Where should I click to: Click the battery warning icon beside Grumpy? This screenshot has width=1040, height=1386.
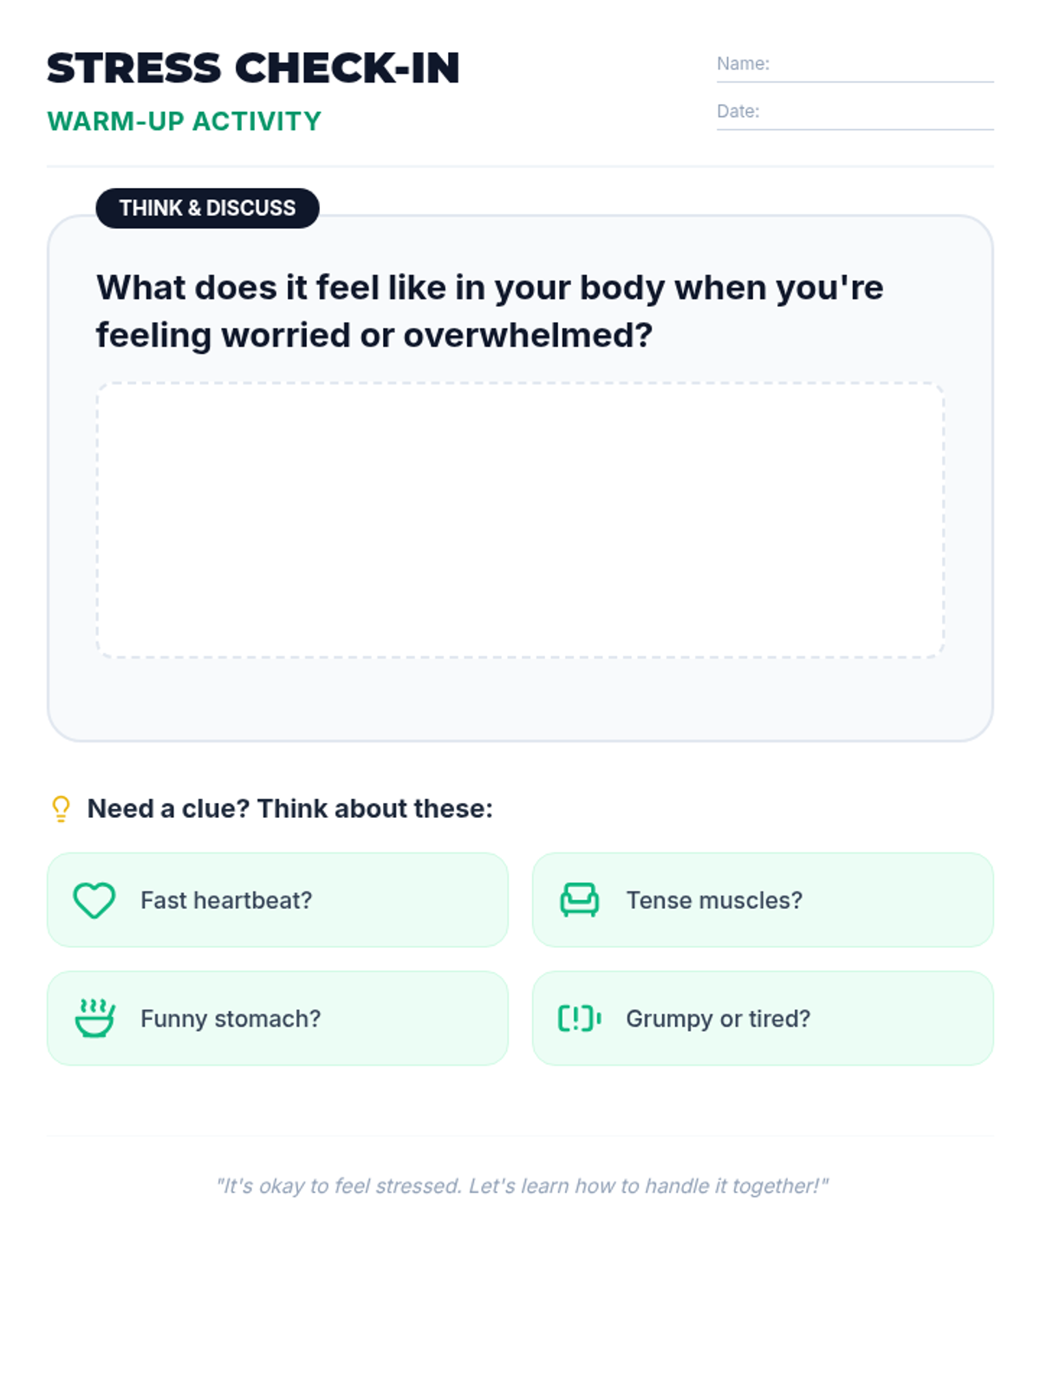click(579, 1018)
